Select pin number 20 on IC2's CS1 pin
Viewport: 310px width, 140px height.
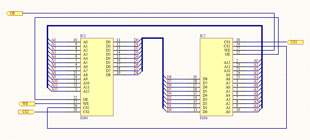pyautogui.click(x=238, y=40)
